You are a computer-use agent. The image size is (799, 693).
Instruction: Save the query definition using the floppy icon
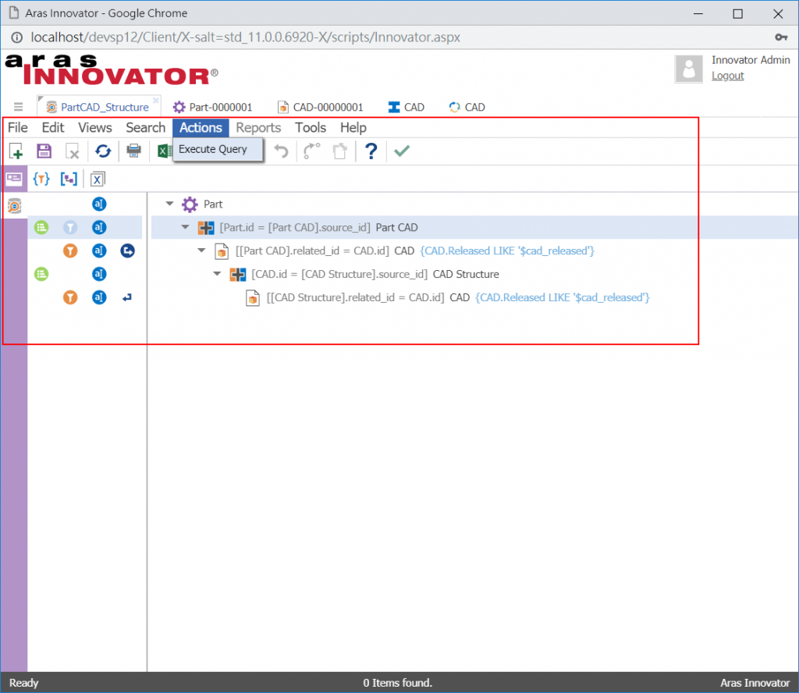44,151
